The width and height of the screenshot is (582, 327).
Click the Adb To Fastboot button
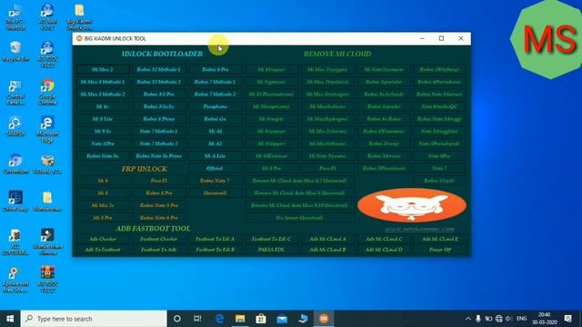(x=103, y=250)
